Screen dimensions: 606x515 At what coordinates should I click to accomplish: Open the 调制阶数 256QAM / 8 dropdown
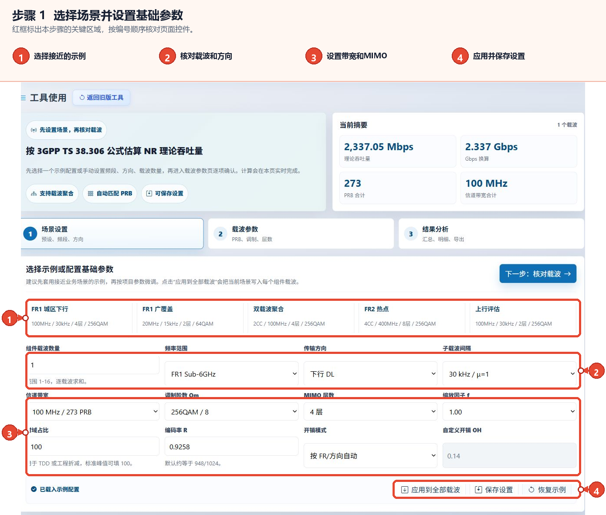(x=231, y=412)
